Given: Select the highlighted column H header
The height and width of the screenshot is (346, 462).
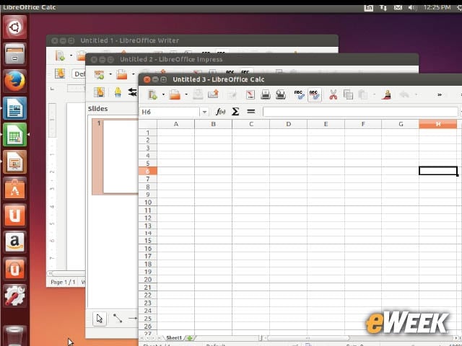Looking at the screenshot, I should coord(438,124).
